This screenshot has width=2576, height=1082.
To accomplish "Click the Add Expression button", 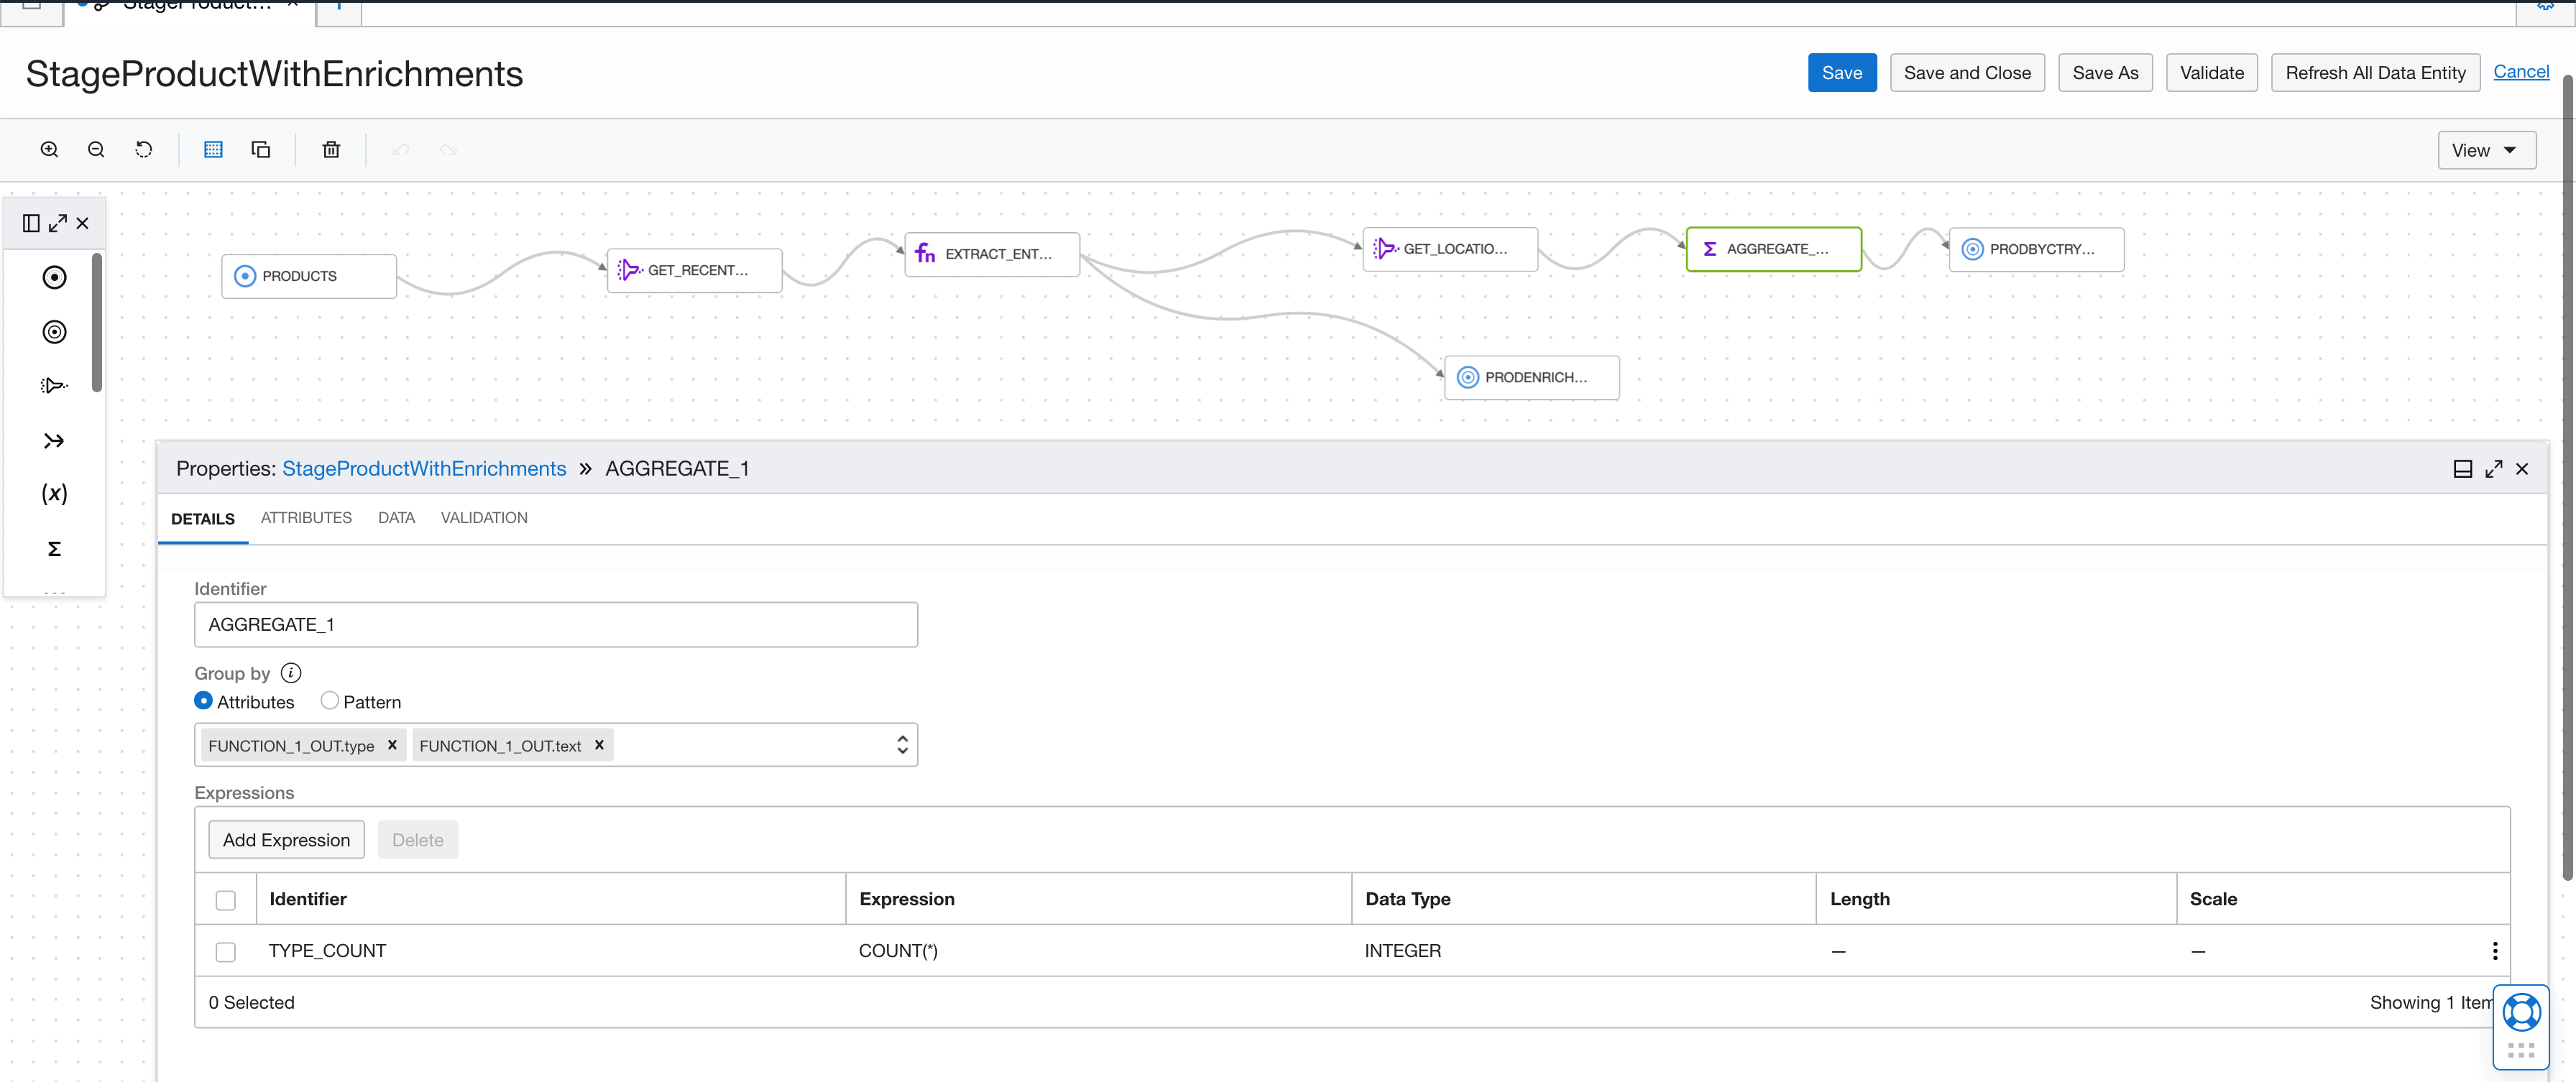I will coord(286,839).
